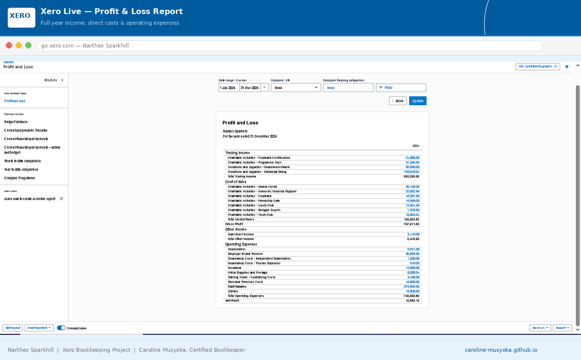
Task: Open the Advice Centre cost amount
Action: pos(413,187)
